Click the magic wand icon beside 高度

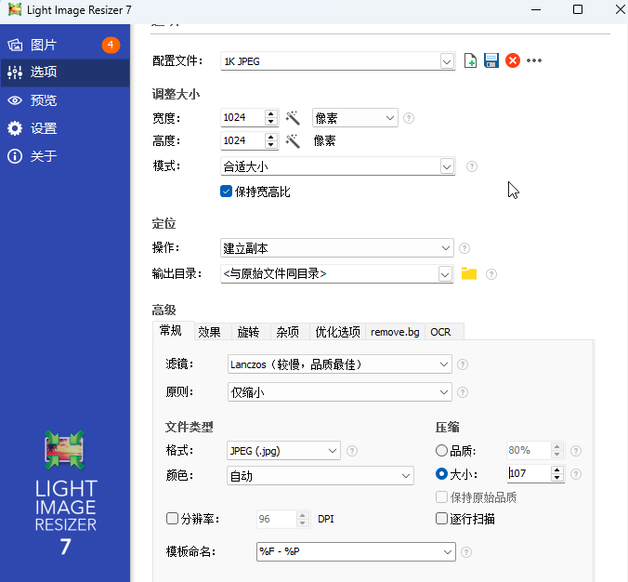(x=293, y=141)
